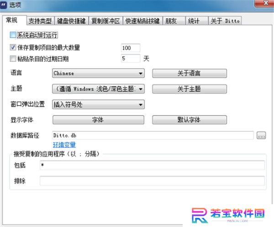Tick 粘贴条目的过期日期 checkbox
274x227 pixels.
click(x=13, y=59)
